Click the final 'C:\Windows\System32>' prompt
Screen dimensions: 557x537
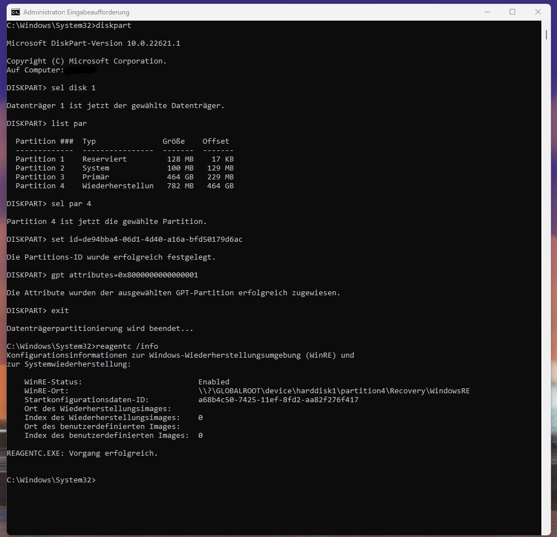pyautogui.click(x=51, y=480)
